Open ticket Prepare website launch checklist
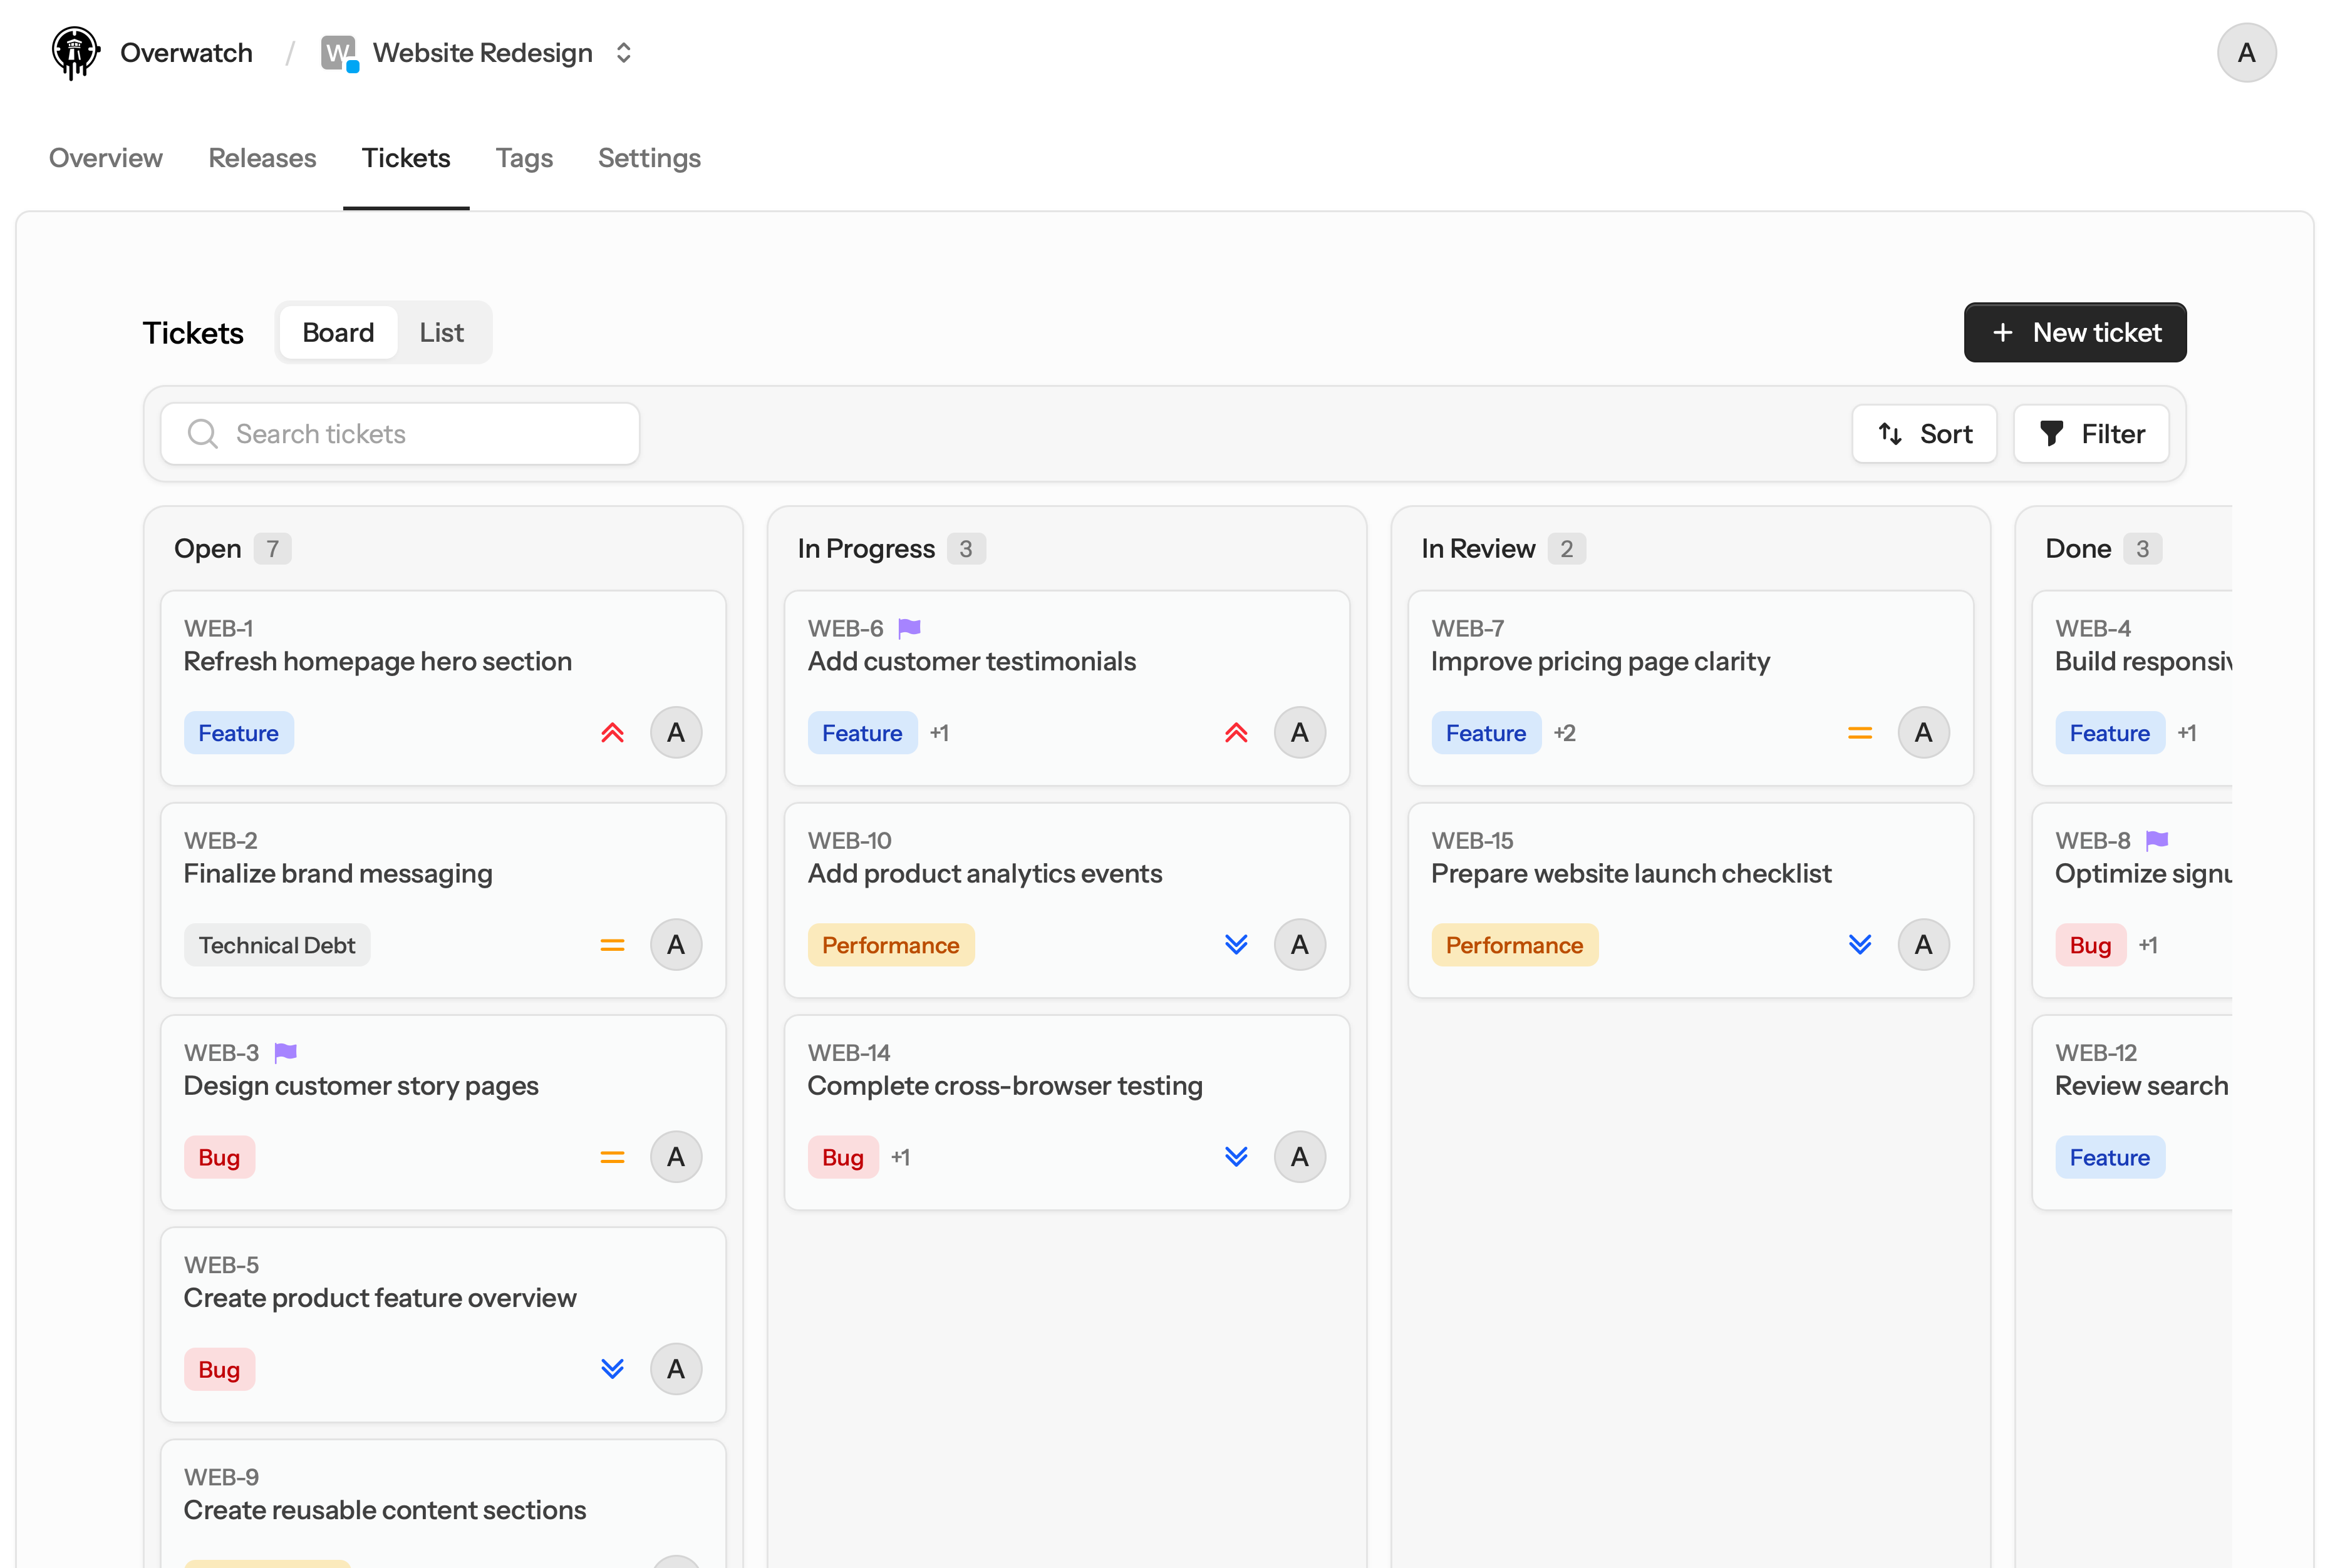This screenshot has height=1568, width=2330. pyautogui.click(x=1631, y=874)
